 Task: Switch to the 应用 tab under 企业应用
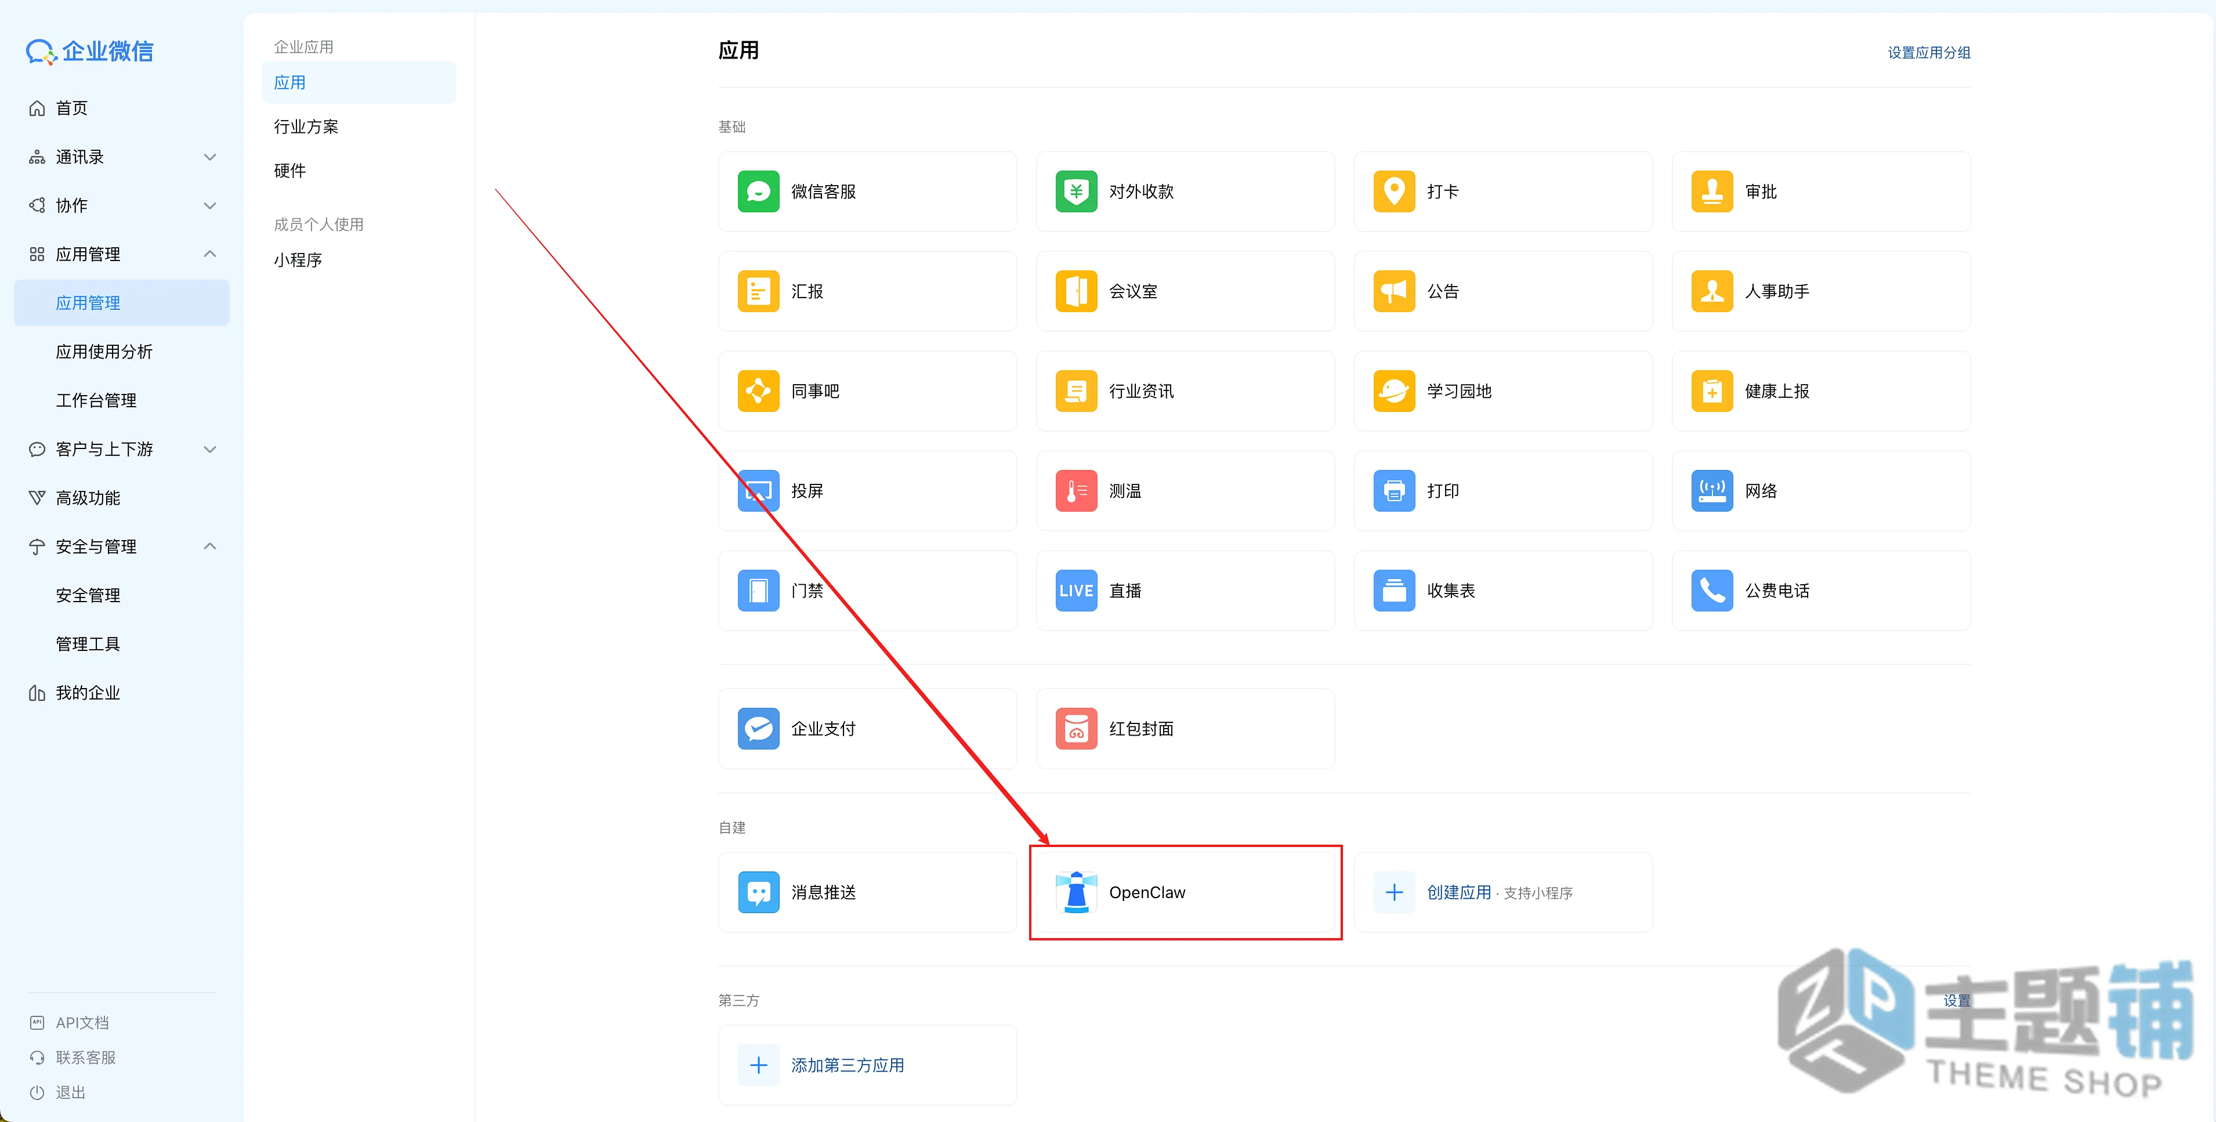(359, 82)
